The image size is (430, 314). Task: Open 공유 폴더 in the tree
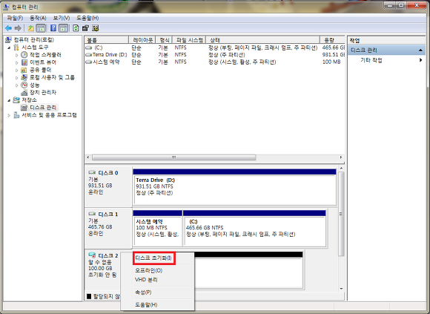coord(40,70)
